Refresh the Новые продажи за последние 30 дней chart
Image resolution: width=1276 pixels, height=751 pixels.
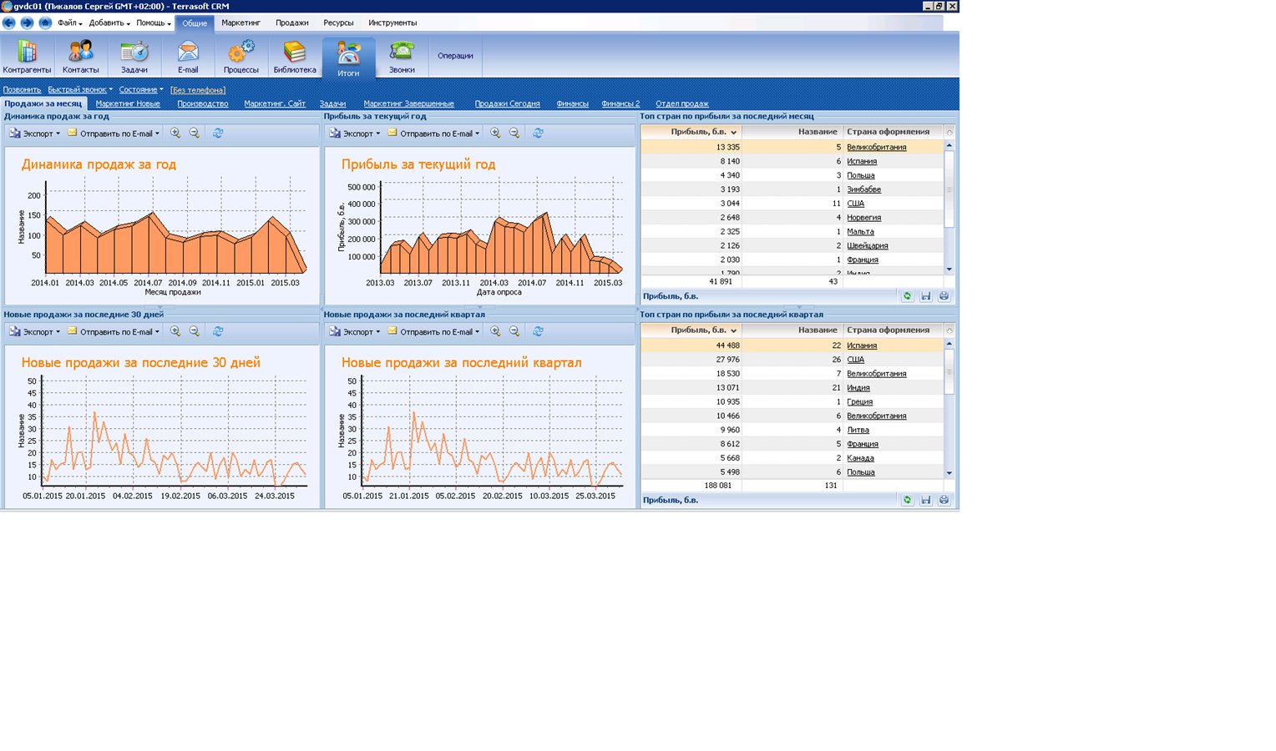(218, 331)
